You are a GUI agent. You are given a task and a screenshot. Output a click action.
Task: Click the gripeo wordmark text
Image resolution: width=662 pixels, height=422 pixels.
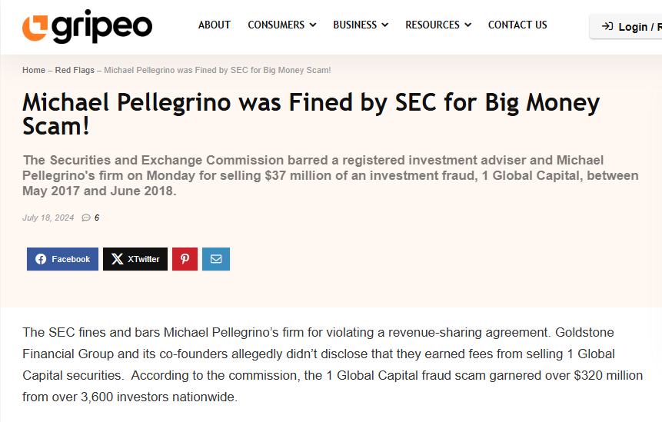(x=102, y=28)
